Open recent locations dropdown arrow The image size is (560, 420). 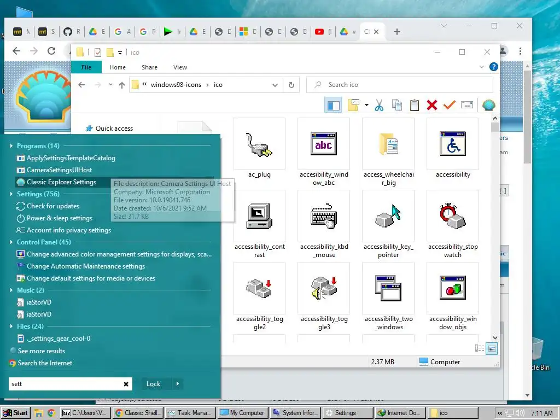110,85
